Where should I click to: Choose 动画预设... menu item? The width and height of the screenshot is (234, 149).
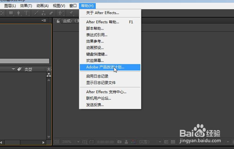coord(110,48)
